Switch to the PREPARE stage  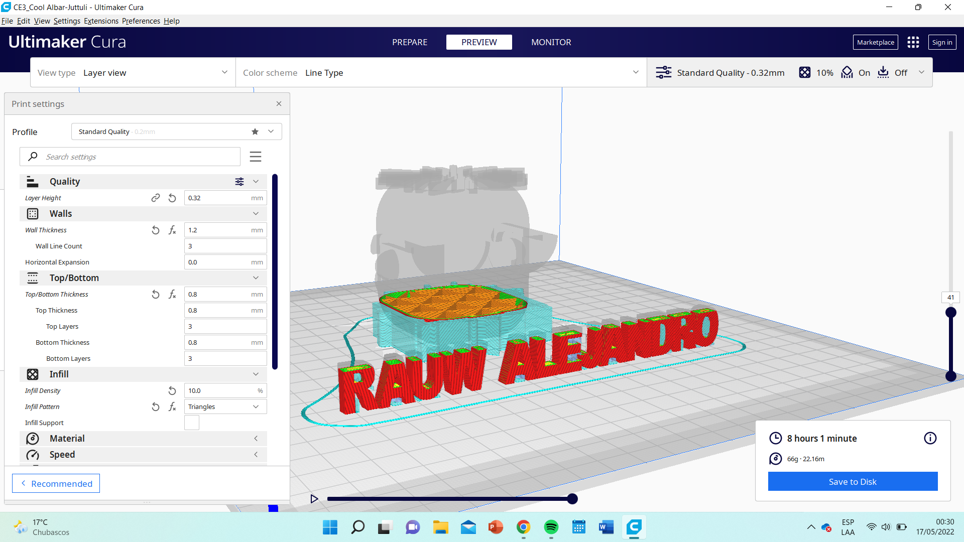tap(410, 42)
